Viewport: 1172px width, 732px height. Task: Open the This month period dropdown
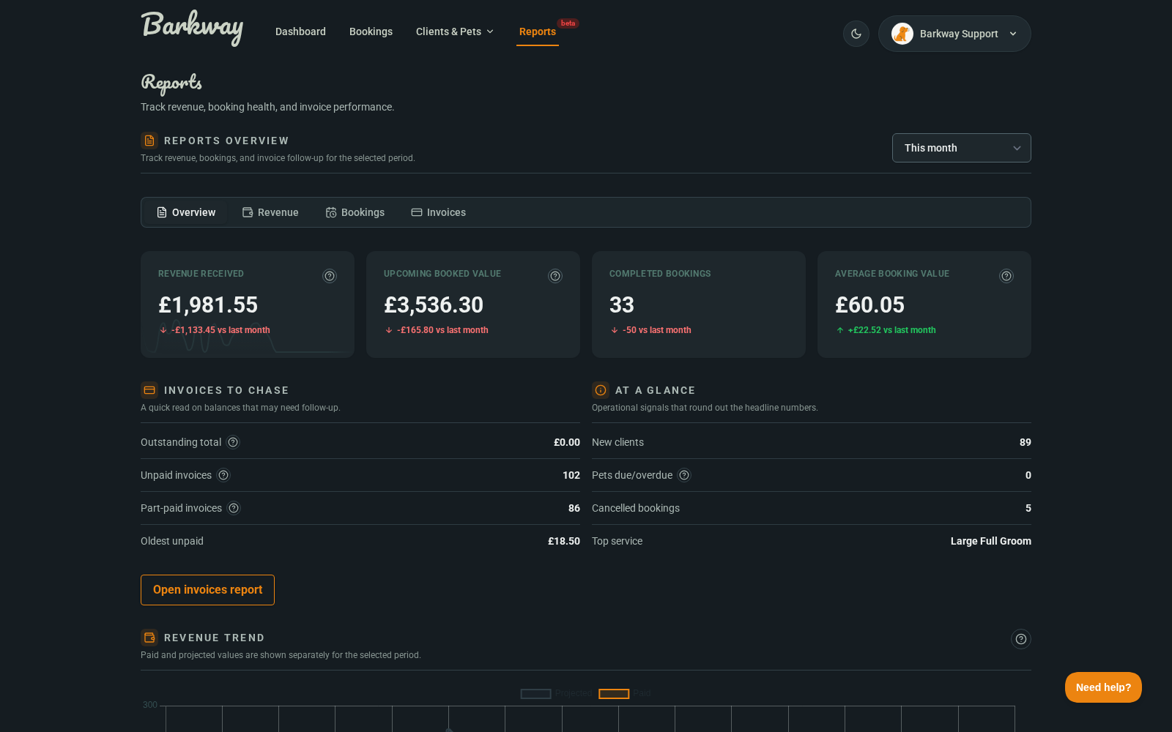(x=961, y=148)
